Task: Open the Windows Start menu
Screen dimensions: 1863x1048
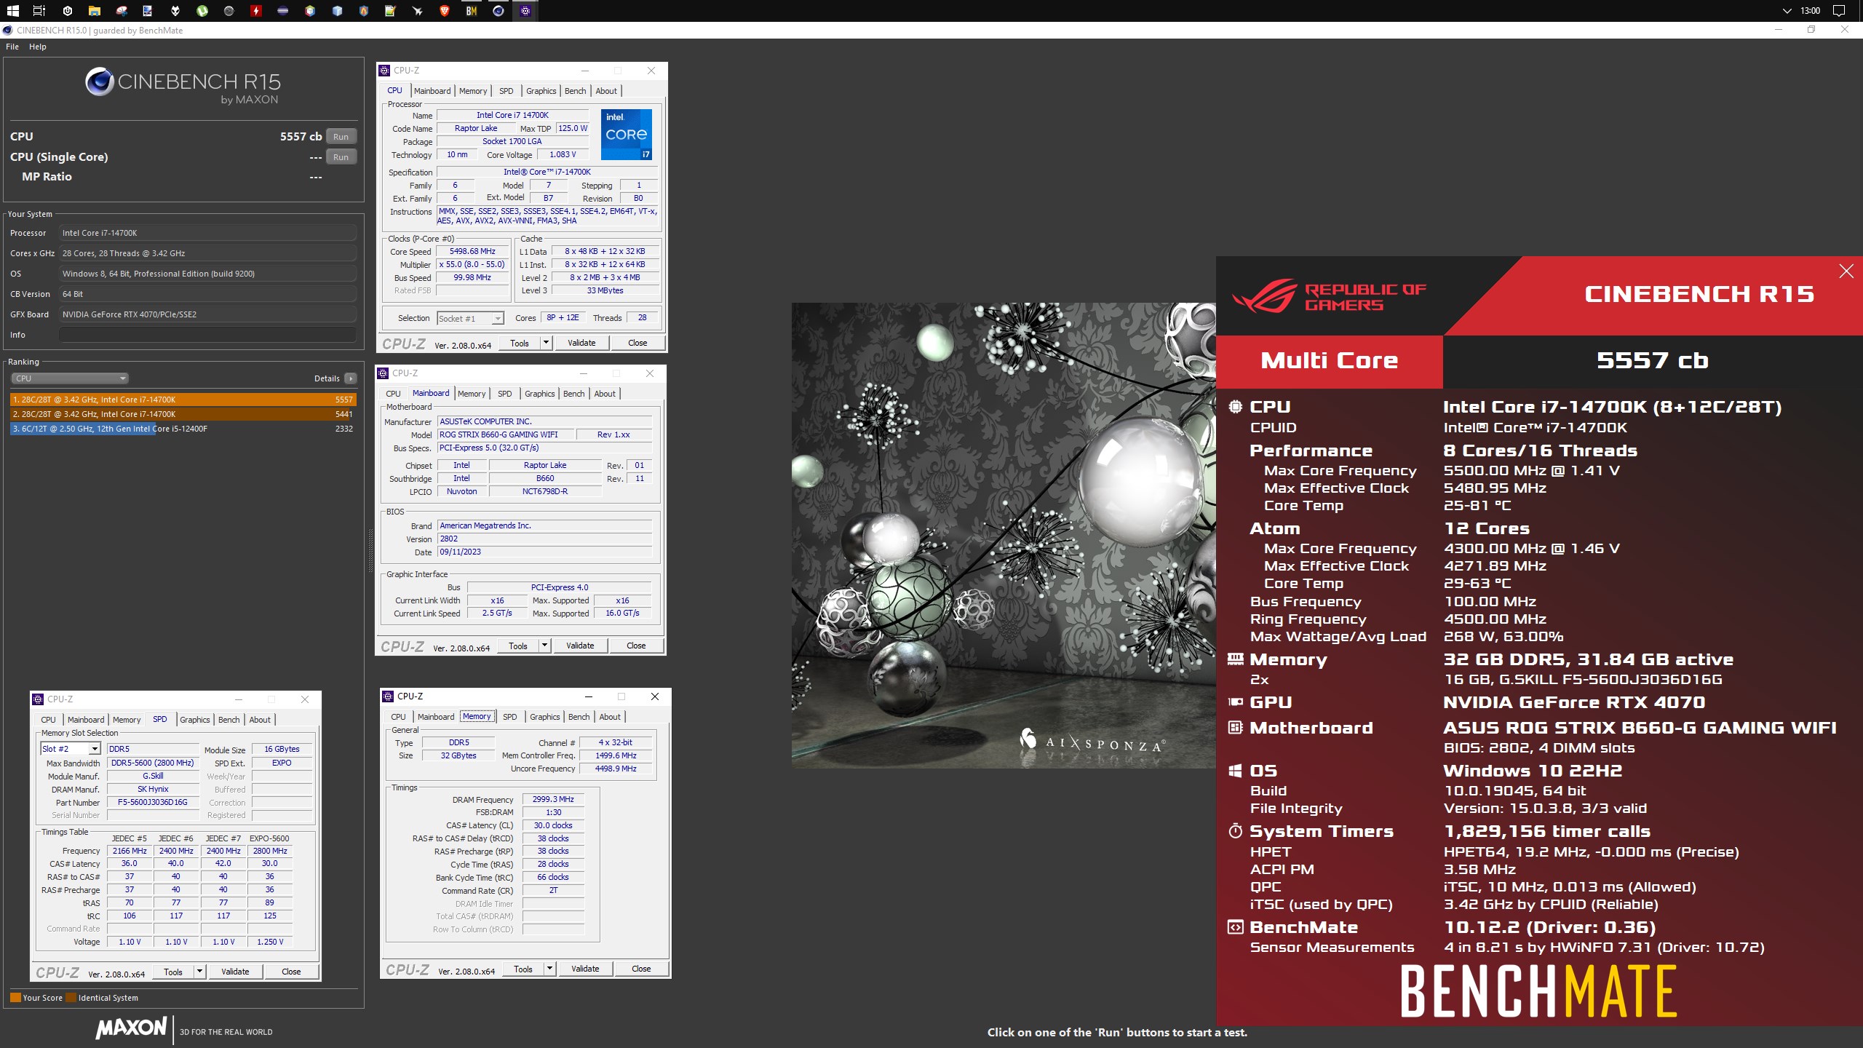Action: tap(12, 11)
